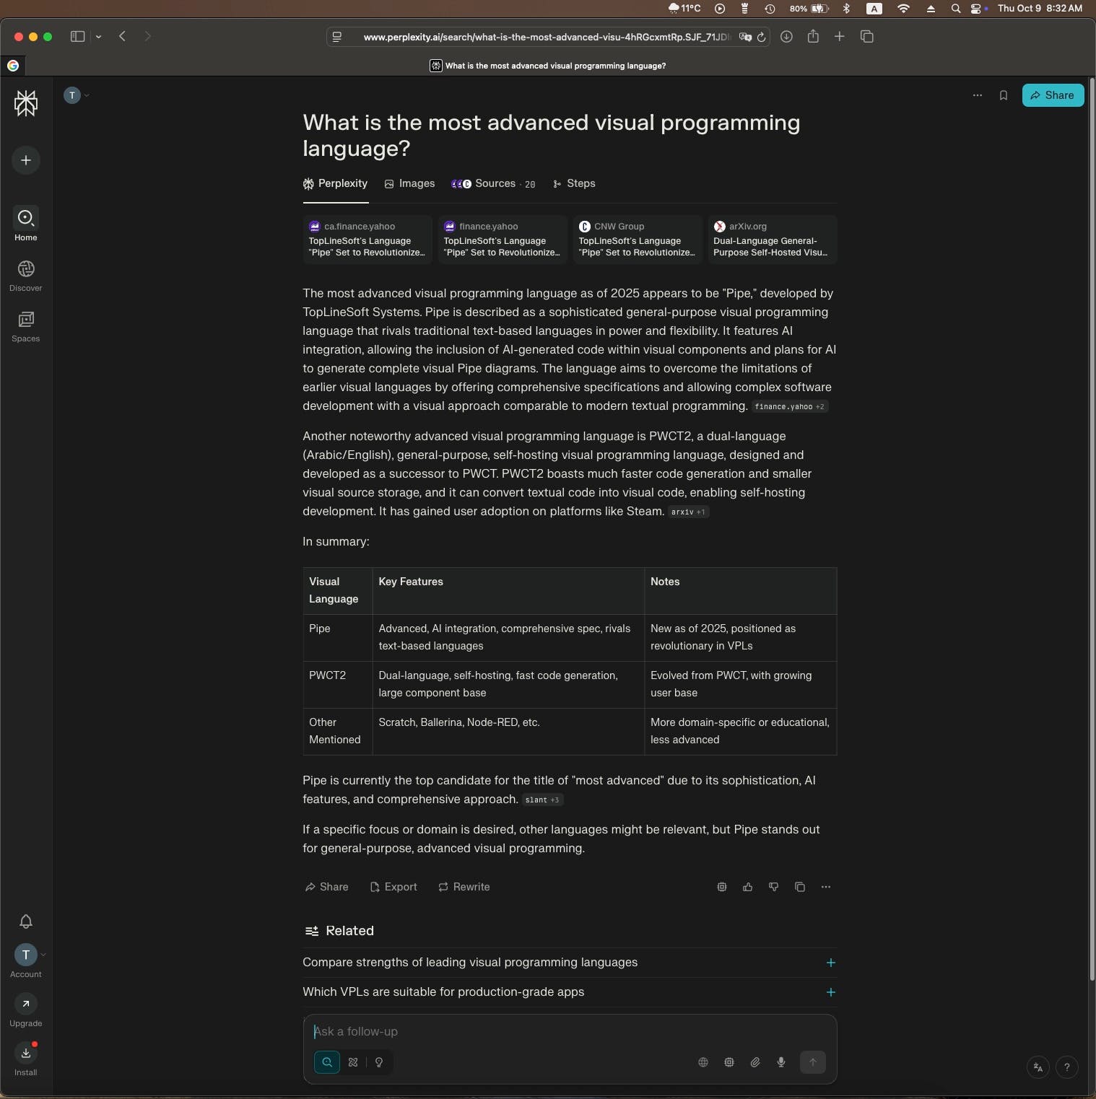Image resolution: width=1096 pixels, height=1099 pixels.
Task: Select Labs lightbulb mode in the follow-up box
Action: (379, 1062)
